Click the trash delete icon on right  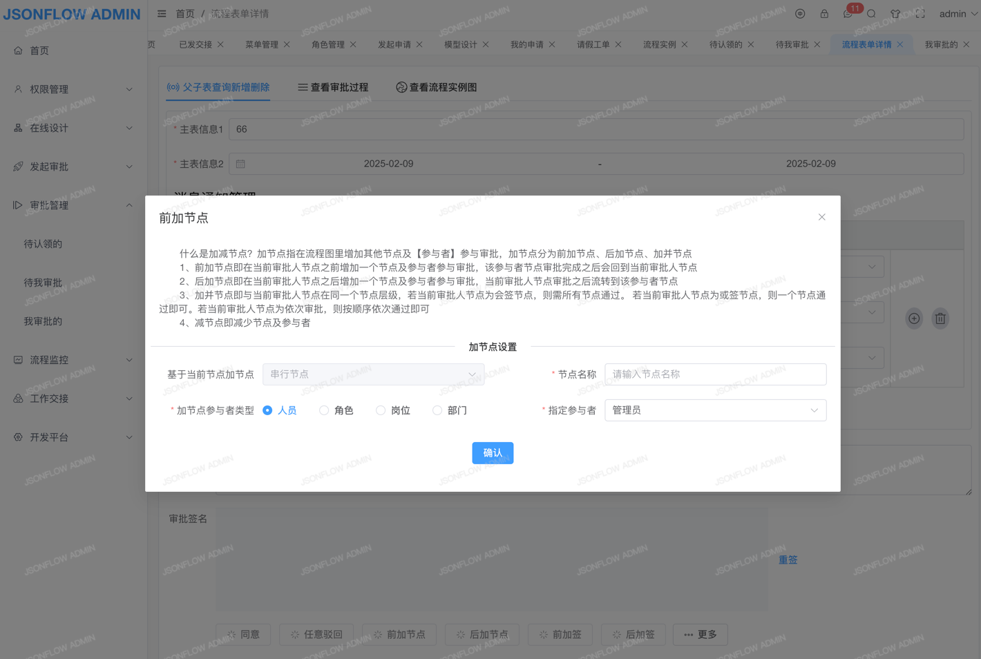pyautogui.click(x=940, y=318)
